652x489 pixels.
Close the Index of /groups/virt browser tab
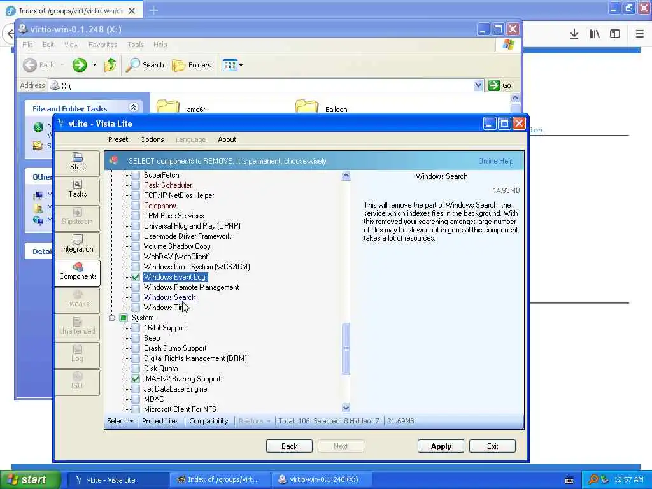pyautogui.click(x=131, y=11)
